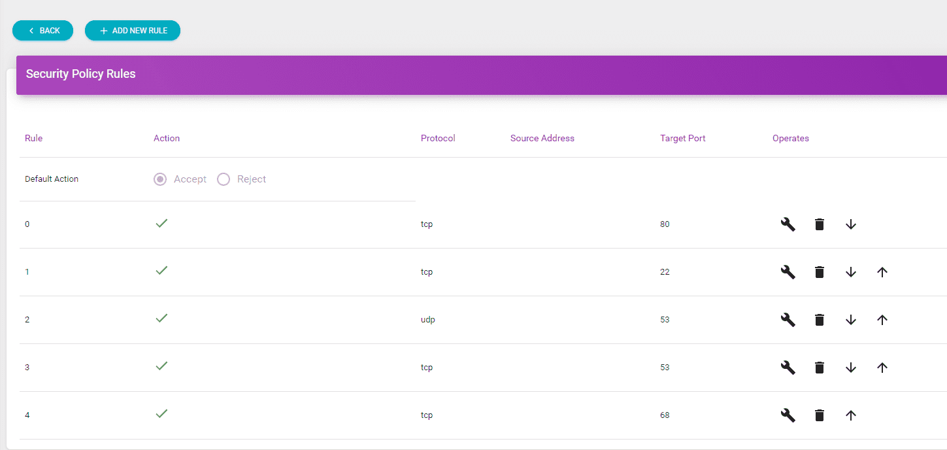947x450 pixels.
Task: Delete rule 2 (udp port 53)
Action: point(820,320)
